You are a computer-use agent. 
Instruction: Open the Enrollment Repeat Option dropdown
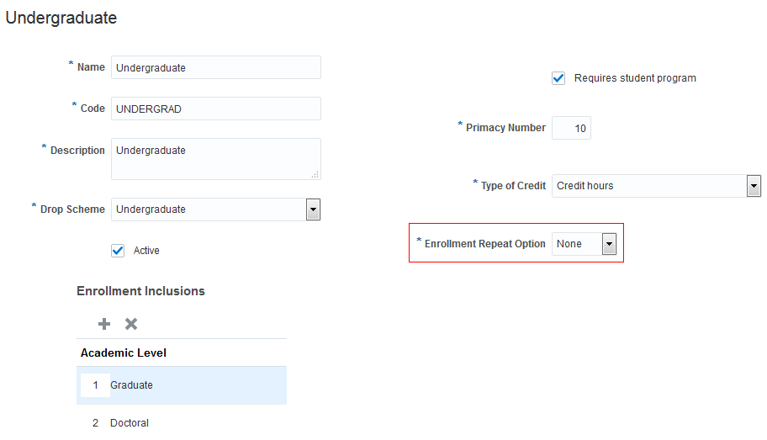(x=609, y=244)
